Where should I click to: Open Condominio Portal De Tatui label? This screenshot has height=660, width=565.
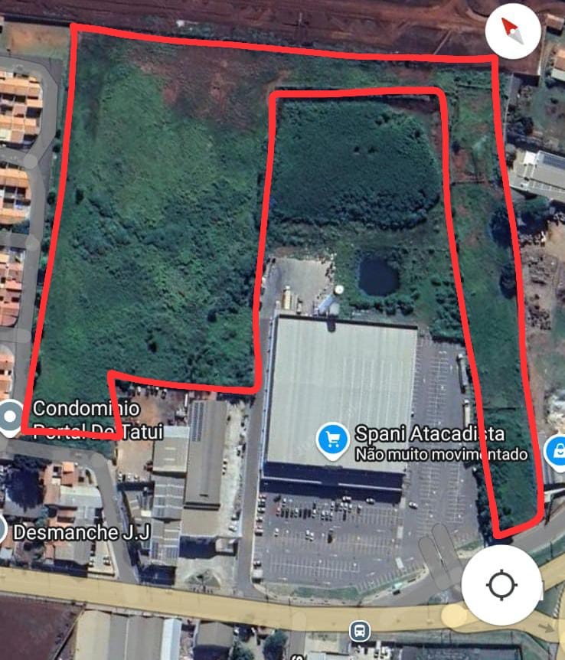[98, 420]
